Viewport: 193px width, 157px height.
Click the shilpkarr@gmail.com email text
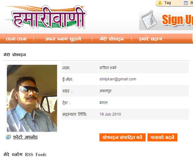click(x=118, y=79)
